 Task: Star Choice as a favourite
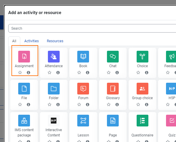click(x=138, y=72)
